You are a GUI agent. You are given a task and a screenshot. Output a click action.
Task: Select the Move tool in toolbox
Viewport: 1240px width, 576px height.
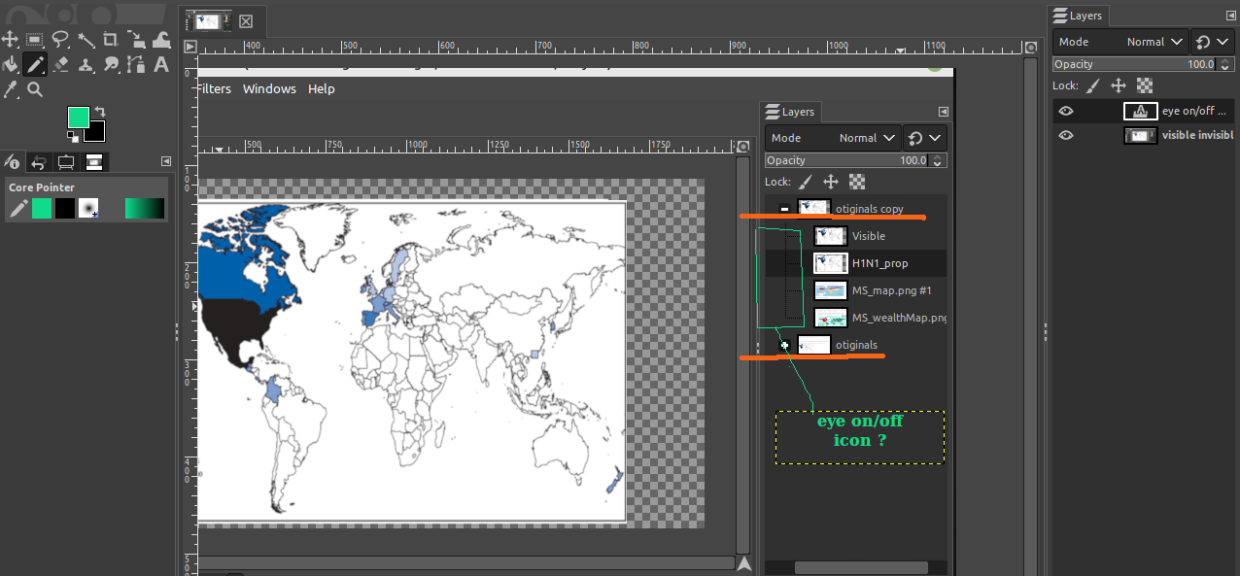pyautogui.click(x=10, y=40)
